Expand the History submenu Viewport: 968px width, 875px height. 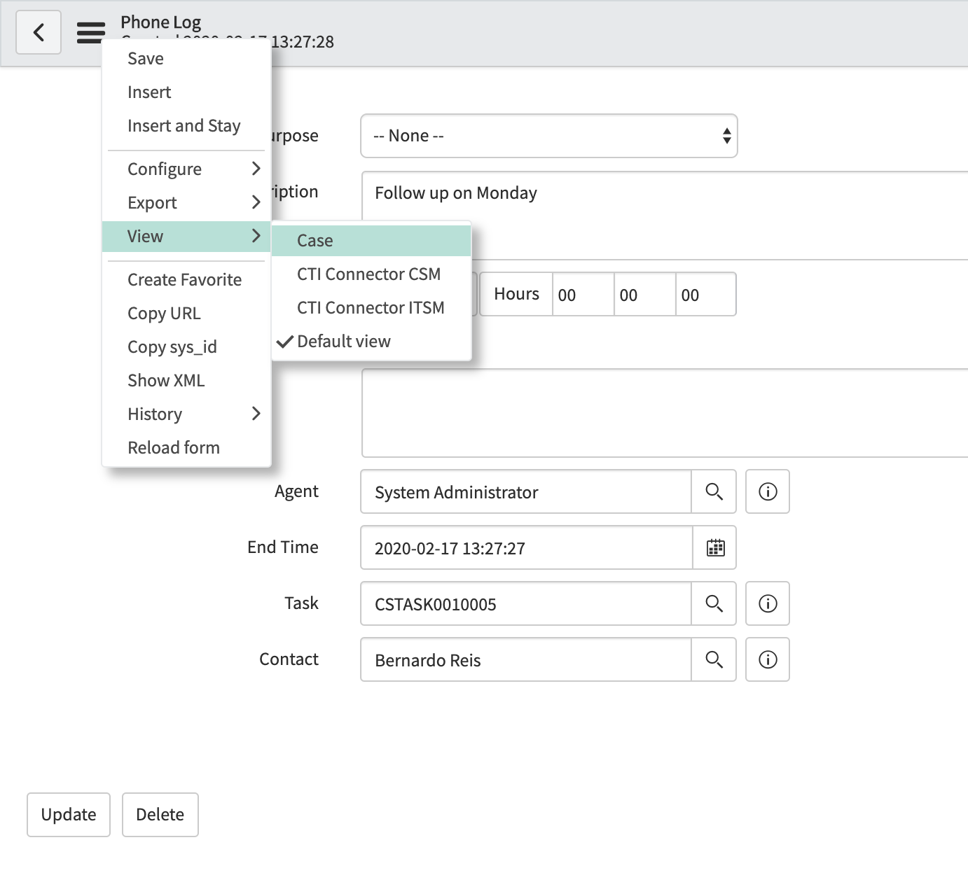[155, 414]
